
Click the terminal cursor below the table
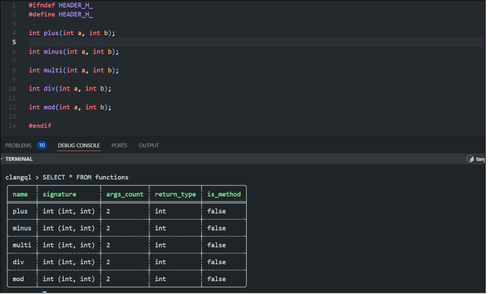[x=45, y=292]
